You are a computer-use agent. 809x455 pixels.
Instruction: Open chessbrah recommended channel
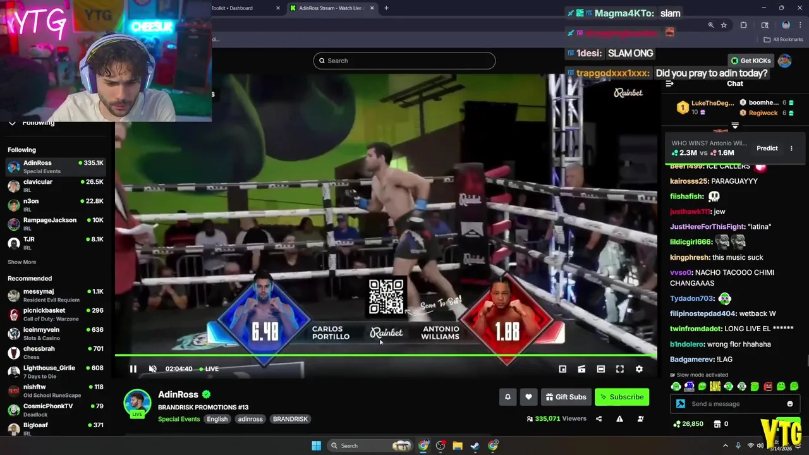pyautogui.click(x=56, y=352)
